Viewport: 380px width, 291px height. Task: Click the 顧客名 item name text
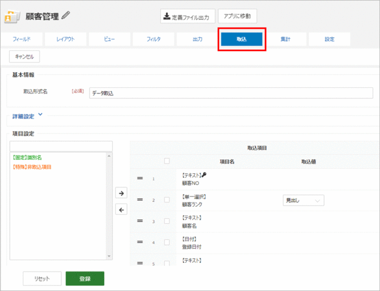click(x=189, y=226)
